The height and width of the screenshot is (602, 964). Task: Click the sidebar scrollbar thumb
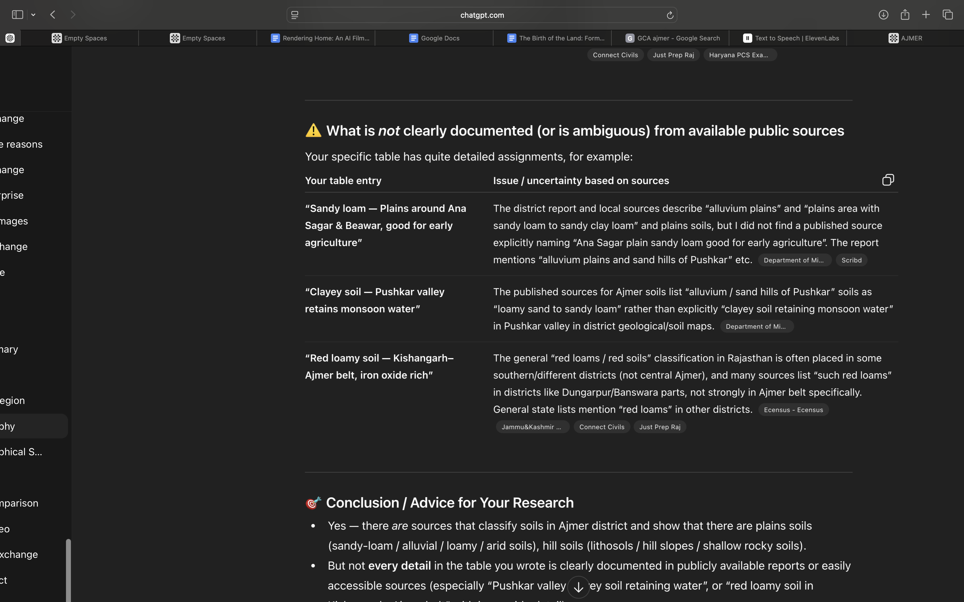(x=68, y=569)
